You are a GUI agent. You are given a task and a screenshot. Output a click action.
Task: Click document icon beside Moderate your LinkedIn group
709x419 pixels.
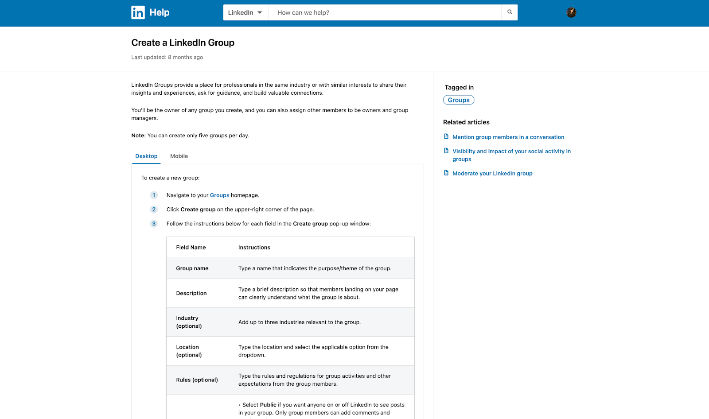coord(446,173)
